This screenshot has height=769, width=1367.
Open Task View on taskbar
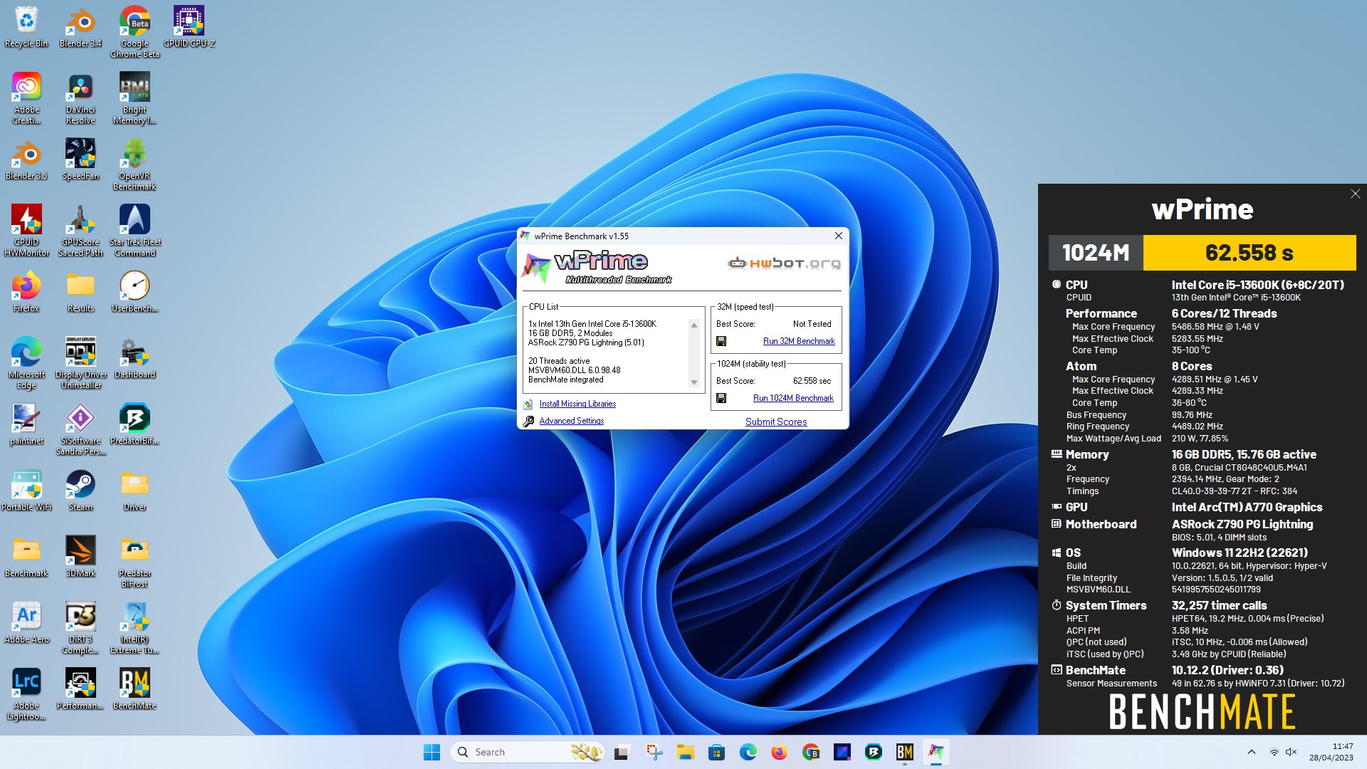[x=622, y=752]
